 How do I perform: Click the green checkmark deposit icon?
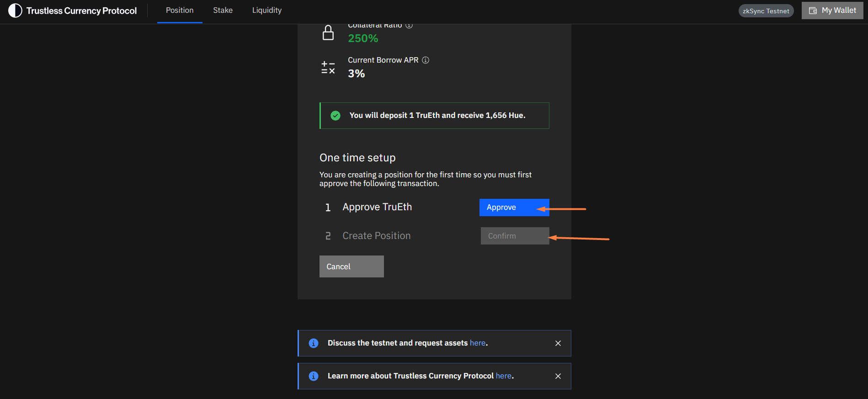pos(335,116)
